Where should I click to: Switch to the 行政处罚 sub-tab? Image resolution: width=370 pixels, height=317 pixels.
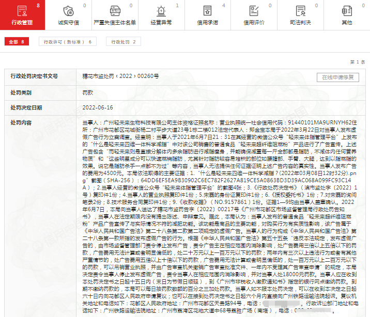(x=123, y=42)
